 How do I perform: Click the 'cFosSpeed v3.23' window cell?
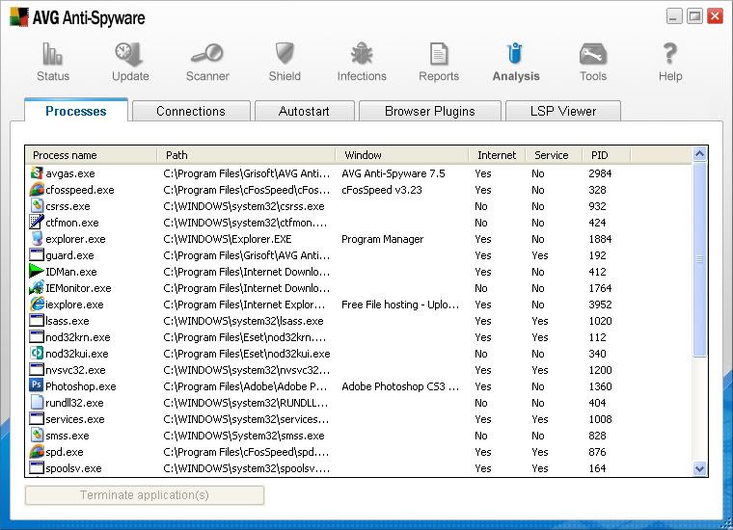pyautogui.click(x=382, y=190)
